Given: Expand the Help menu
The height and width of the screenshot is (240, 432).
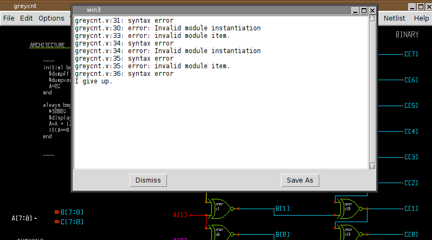Looking at the screenshot, I should pyautogui.click(x=421, y=18).
